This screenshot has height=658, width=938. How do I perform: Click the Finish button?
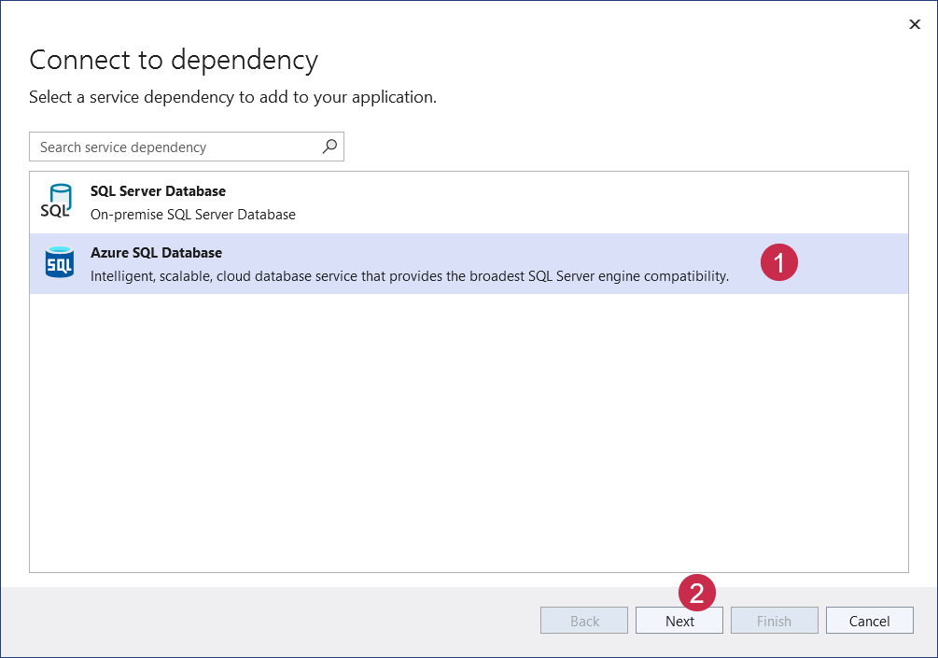click(x=774, y=620)
